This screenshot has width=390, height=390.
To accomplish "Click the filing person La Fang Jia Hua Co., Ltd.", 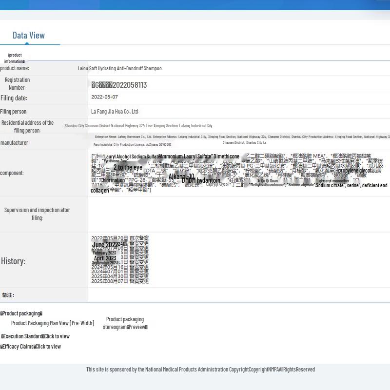I will (115, 112).
